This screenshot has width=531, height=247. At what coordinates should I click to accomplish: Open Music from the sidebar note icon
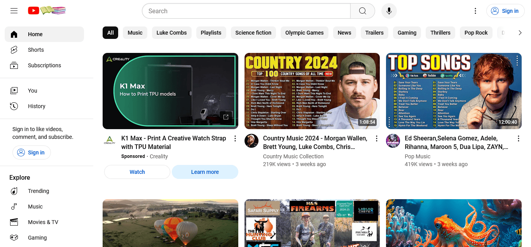14,207
